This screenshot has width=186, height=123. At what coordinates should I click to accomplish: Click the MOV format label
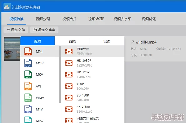[x=40, y=63]
